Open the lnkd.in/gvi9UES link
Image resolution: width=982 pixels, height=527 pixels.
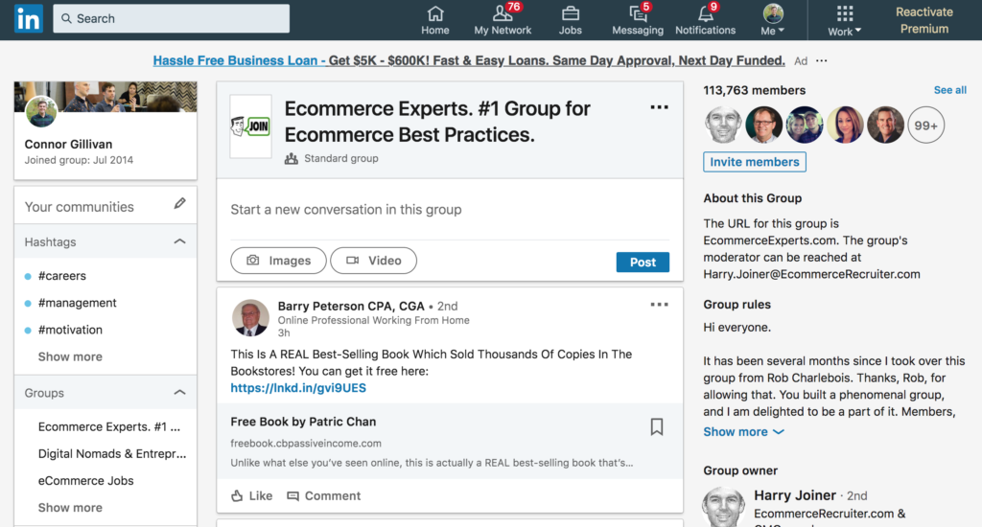pyautogui.click(x=298, y=388)
